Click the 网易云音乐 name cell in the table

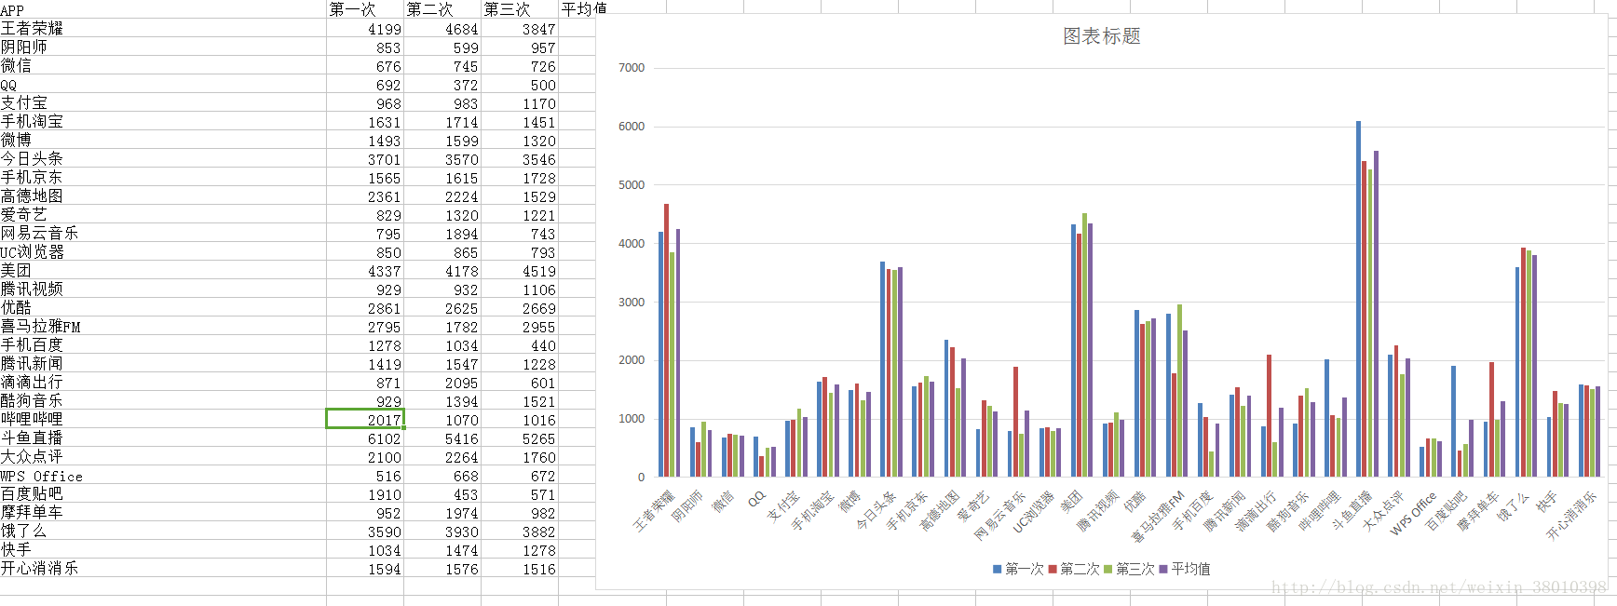163,233
